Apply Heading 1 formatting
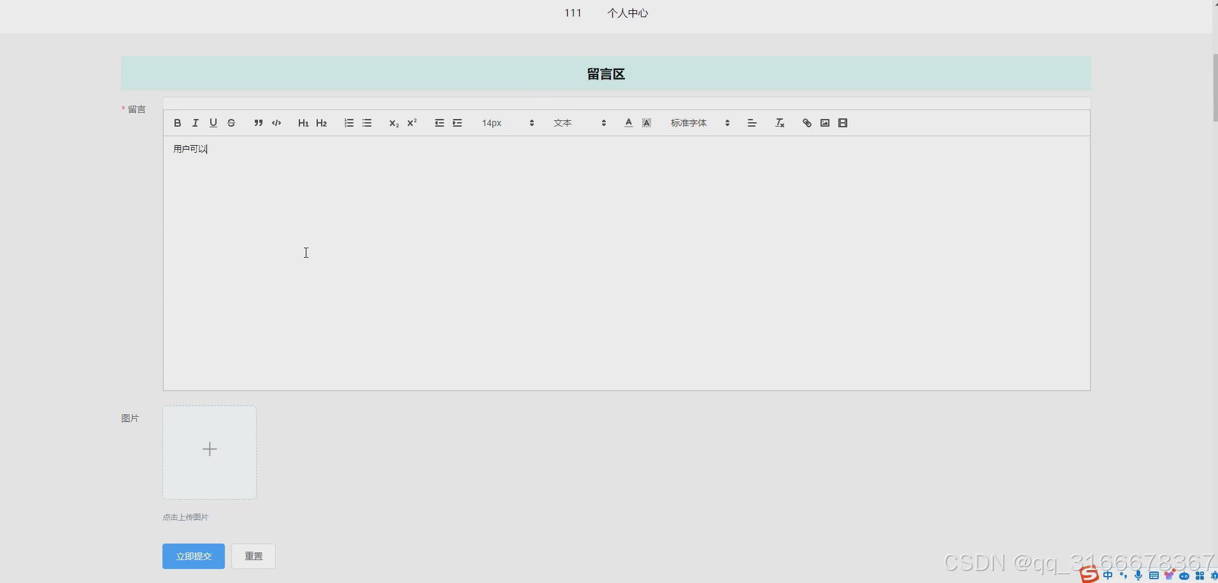1218x583 pixels. click(x=303, y=123)
